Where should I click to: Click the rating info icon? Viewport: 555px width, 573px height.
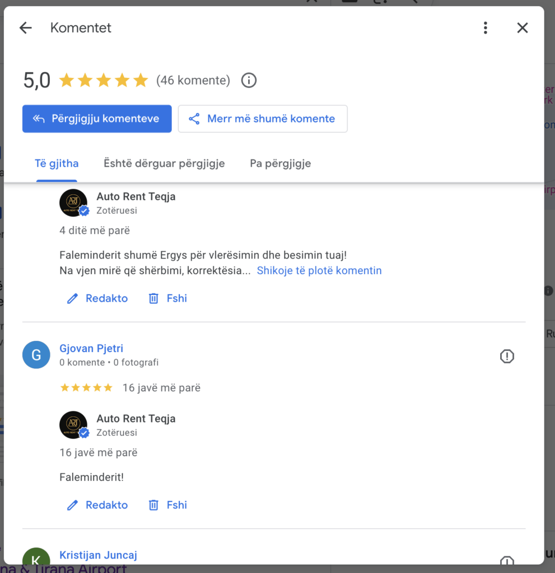coord(249,81)
